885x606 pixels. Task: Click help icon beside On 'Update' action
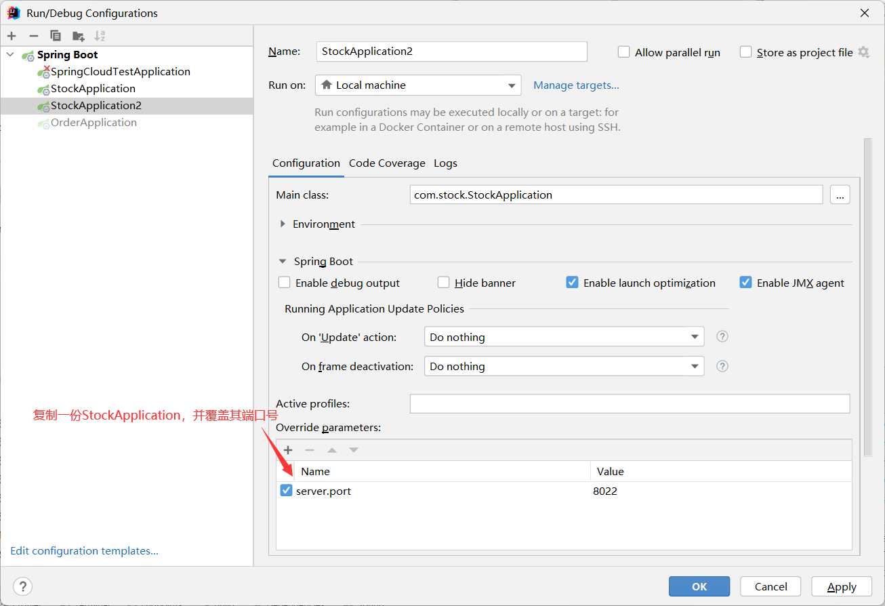[x=722, y=336]
